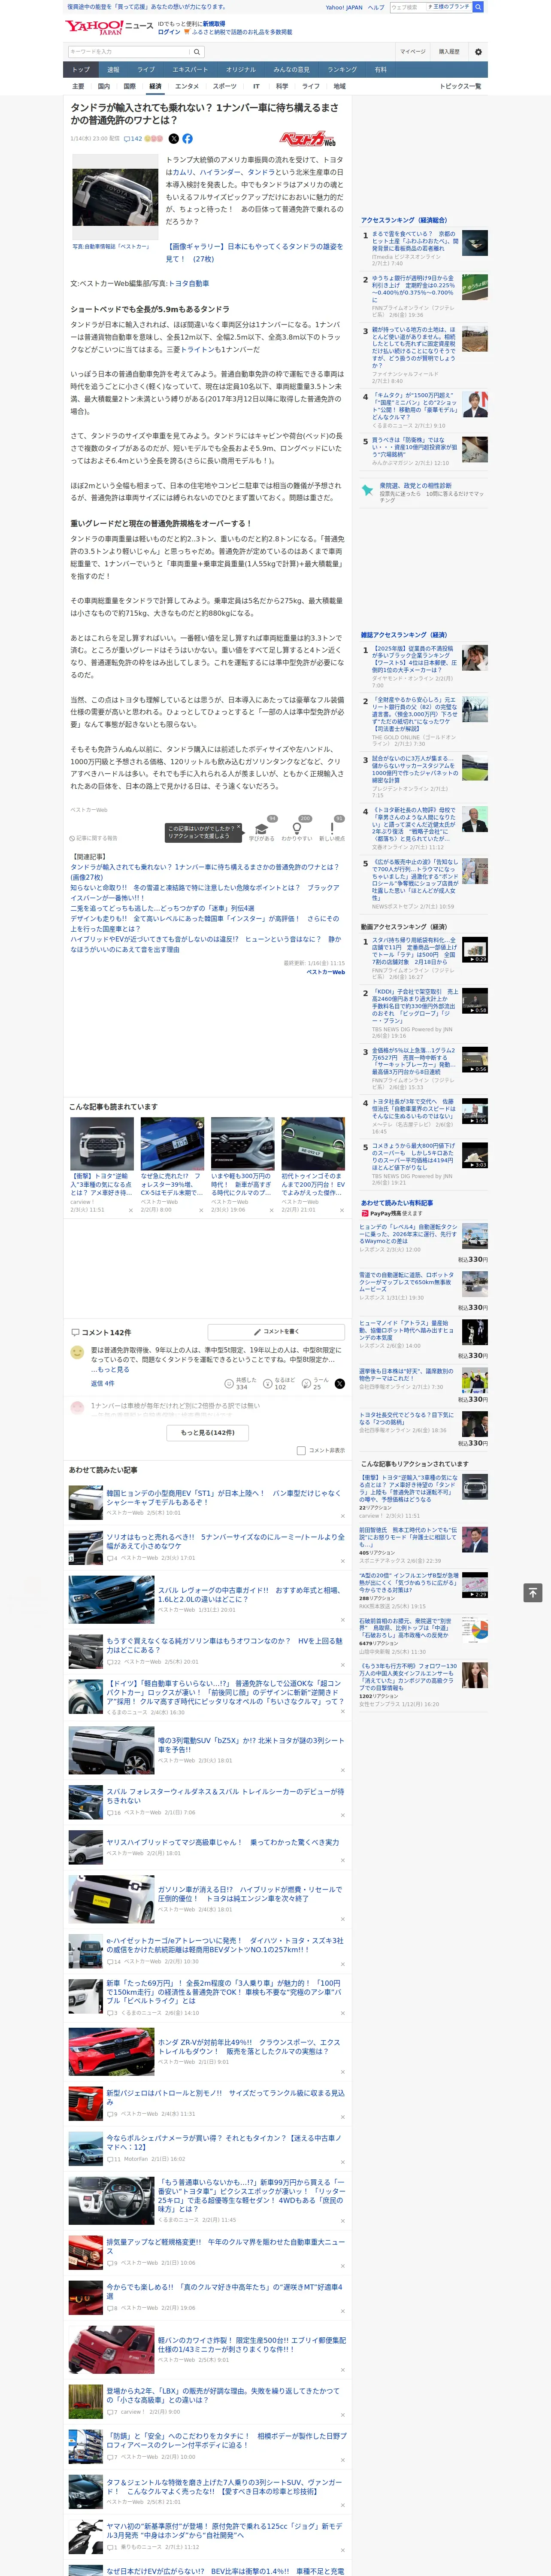The image size is (551, 2576).
Task: React with 新しい視点 exclamation icon
Action: 332,829
